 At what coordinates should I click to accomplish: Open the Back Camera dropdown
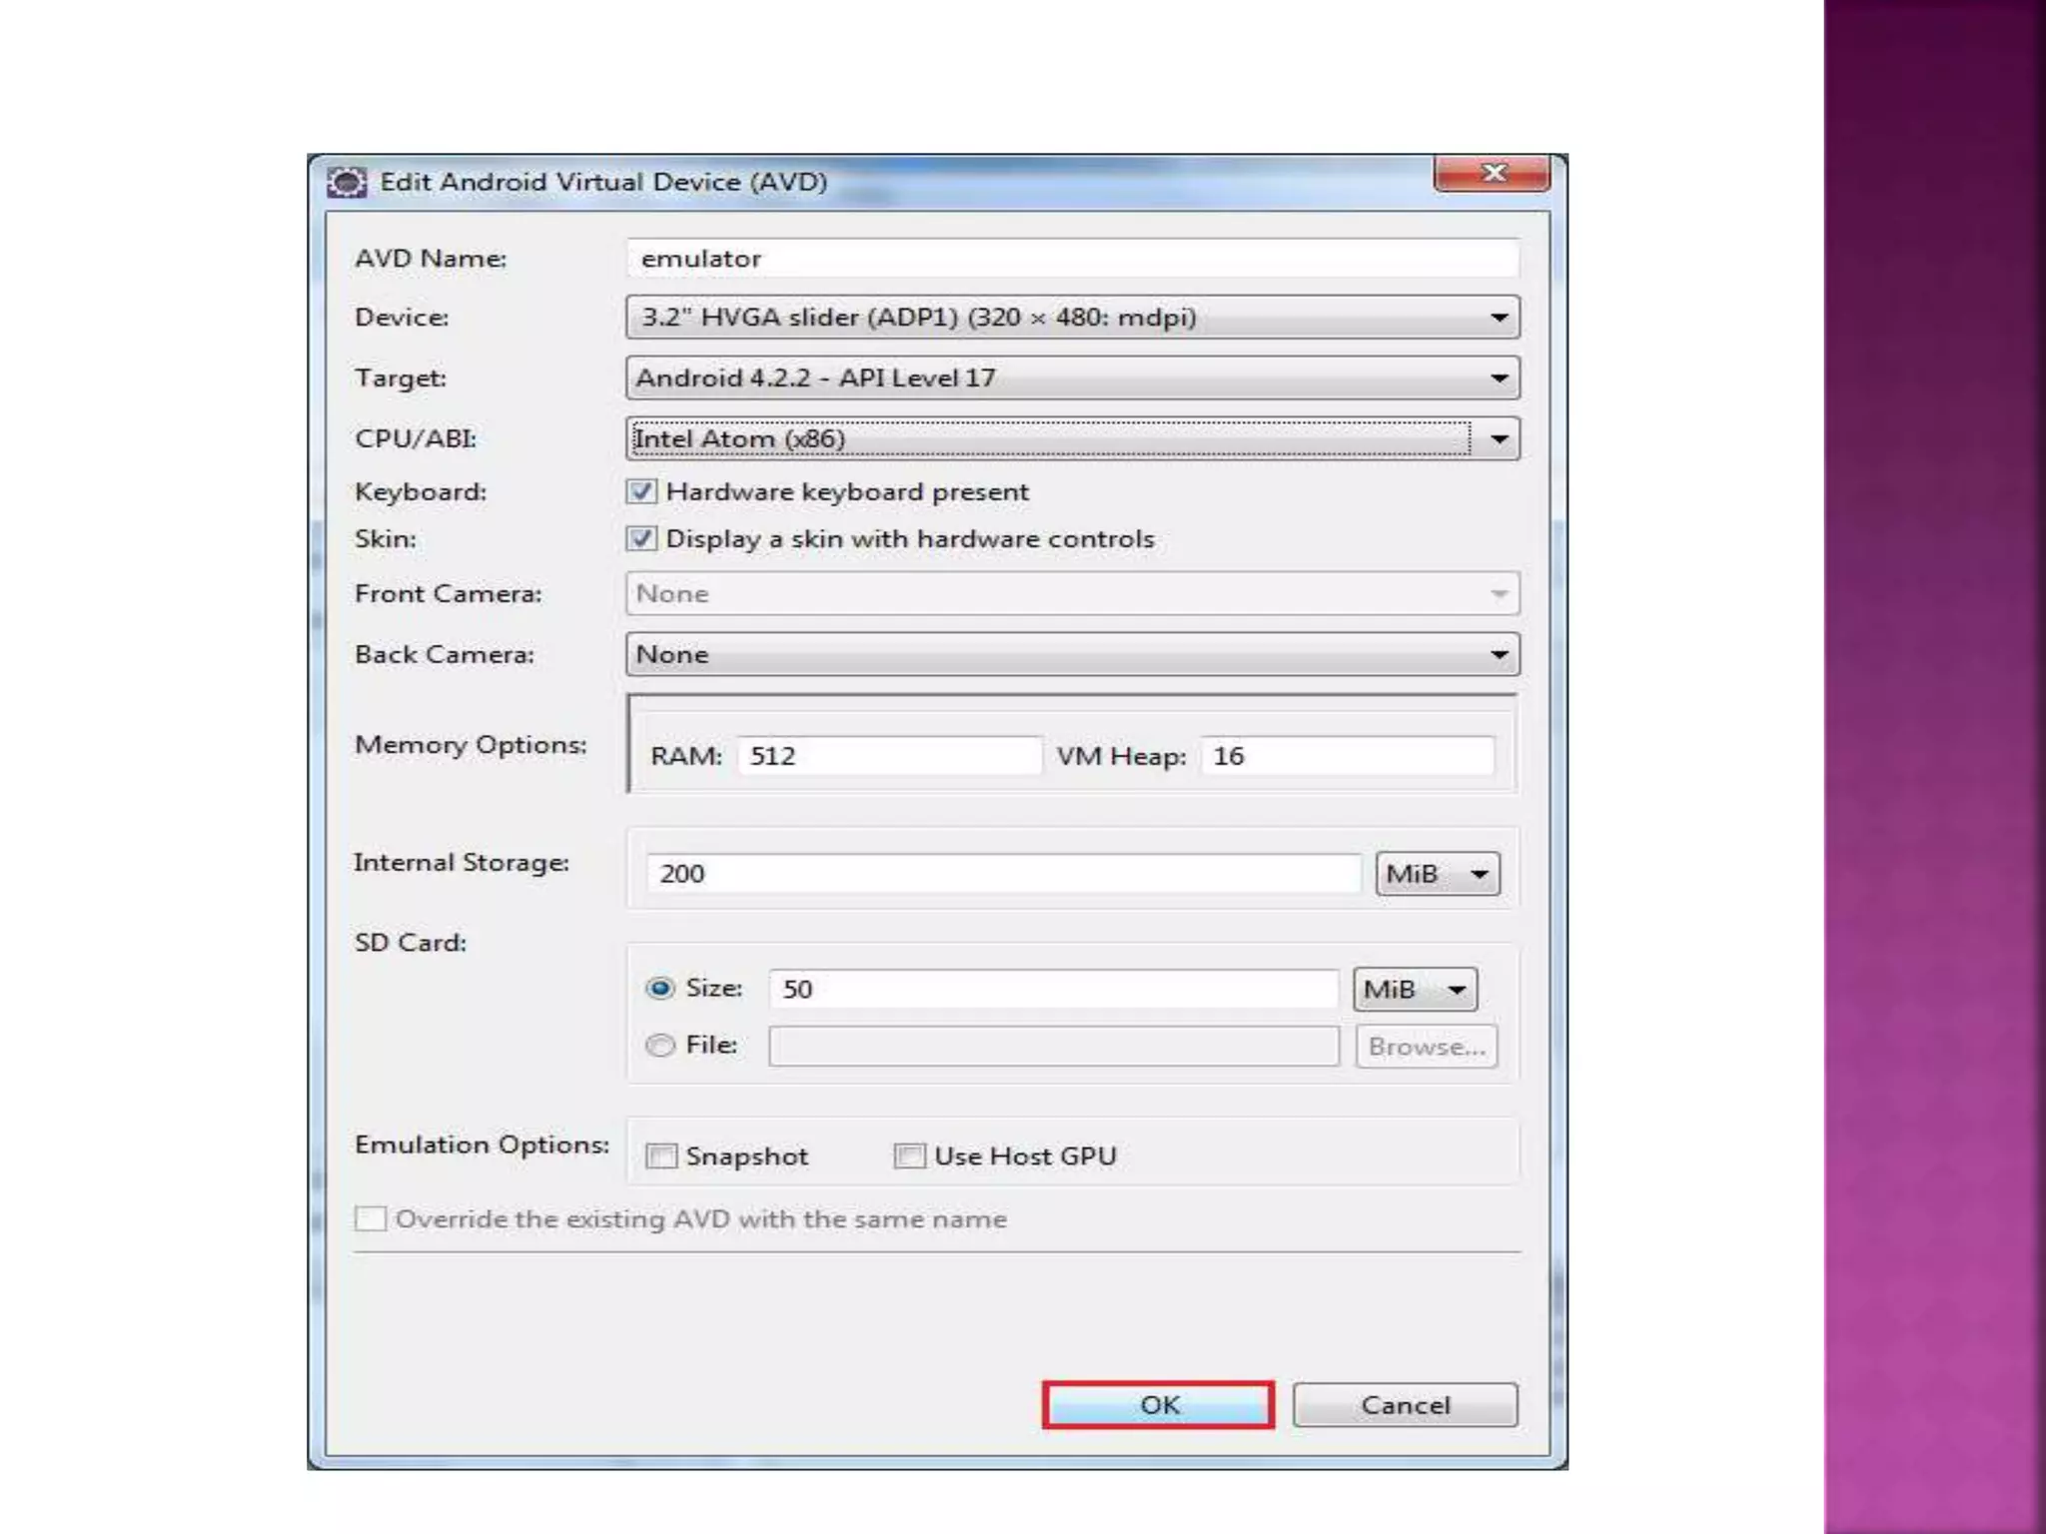point(1073,655)
